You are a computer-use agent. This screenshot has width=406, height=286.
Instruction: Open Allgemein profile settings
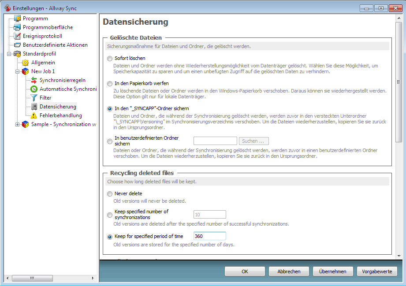(x=43, y=63)
